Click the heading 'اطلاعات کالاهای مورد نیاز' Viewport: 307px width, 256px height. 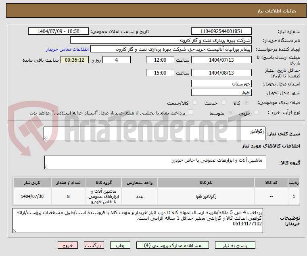point(271,146)
